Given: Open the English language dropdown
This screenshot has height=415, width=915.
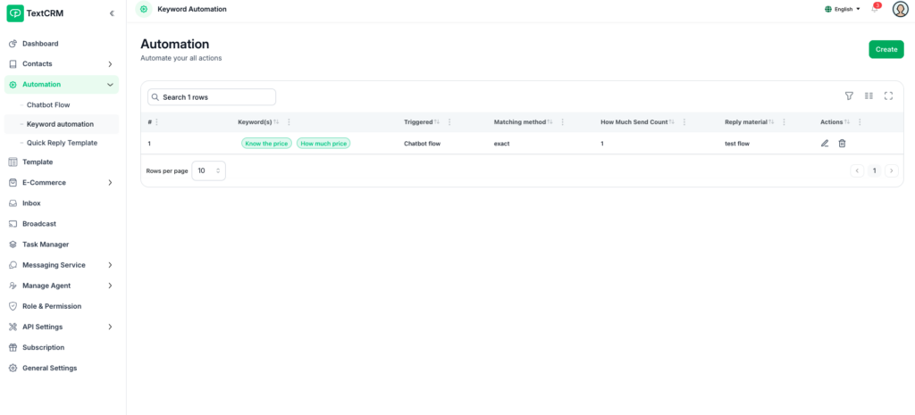Looking at the screenshot, I should pyautogui.click(x=843, y=9).
